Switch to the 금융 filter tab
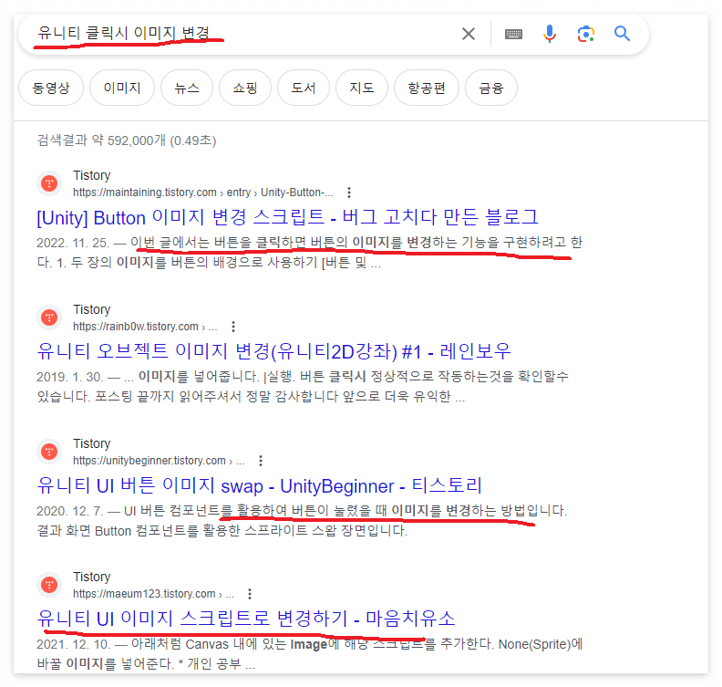This screenshot has width=722, height=687. coord(491,88)
